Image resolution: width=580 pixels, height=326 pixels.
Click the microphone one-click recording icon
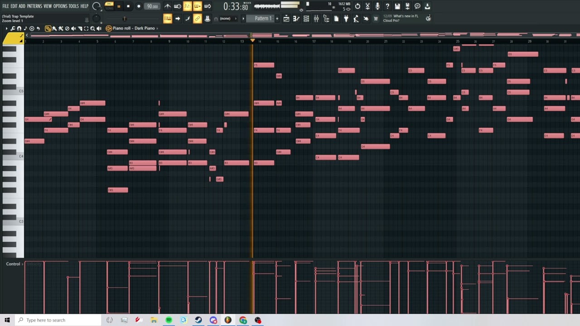click(x=377, y=6)
